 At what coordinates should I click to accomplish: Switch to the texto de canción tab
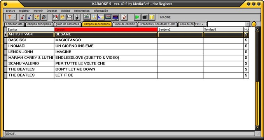(125, 24)
